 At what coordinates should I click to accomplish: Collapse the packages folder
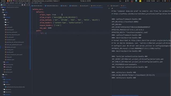point(3,17)
